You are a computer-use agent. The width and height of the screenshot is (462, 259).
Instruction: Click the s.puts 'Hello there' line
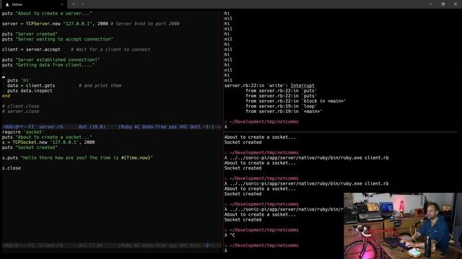coord(77,158)
